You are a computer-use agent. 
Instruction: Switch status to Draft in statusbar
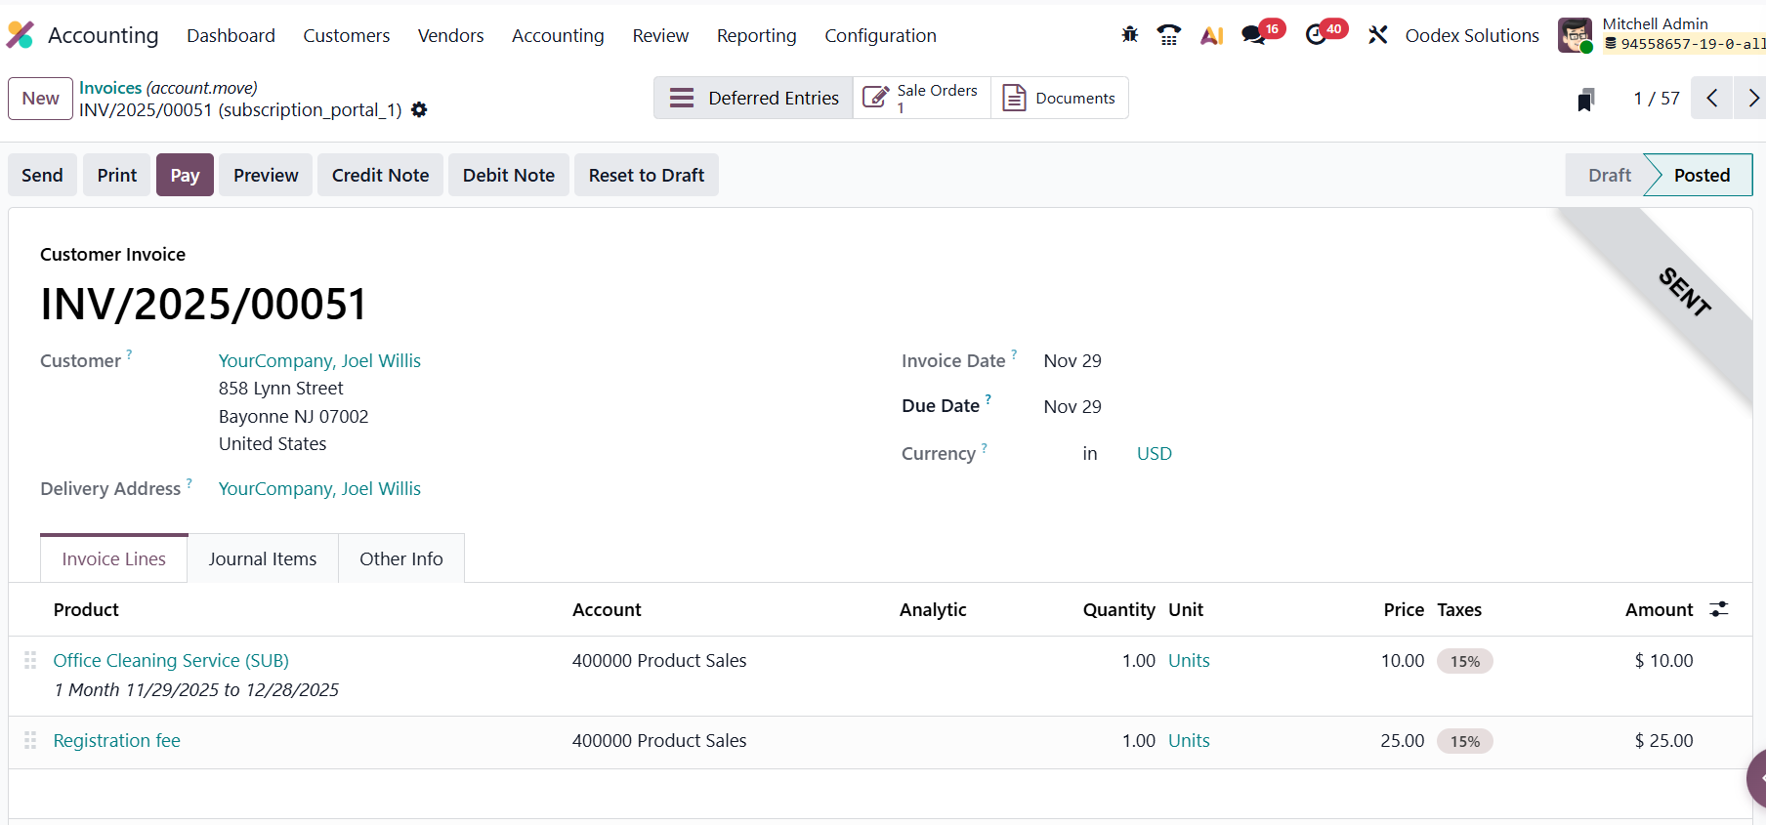click(x=1609, y=175)
